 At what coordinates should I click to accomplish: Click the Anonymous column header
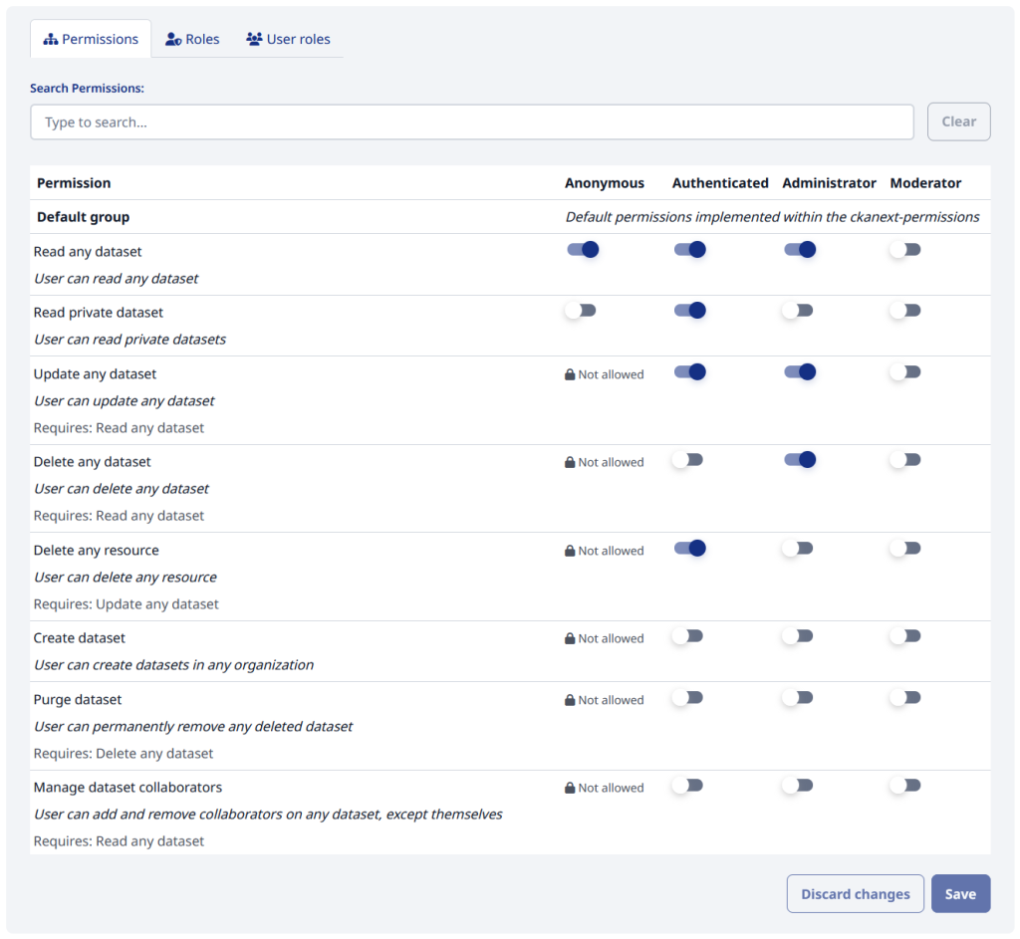605,183
